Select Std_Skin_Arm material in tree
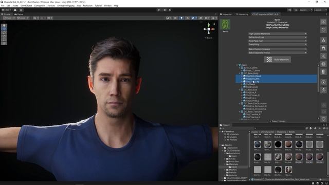329x185 pixels. [x=252, y=79]
